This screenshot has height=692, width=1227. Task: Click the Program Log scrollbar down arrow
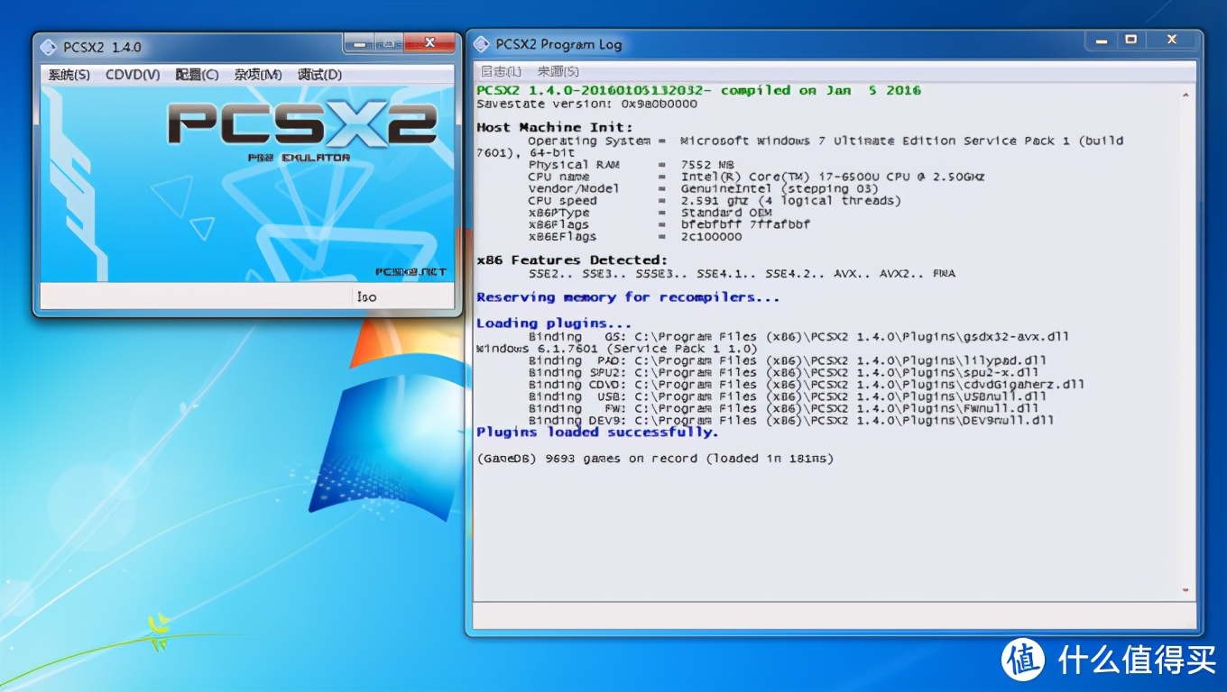point(1187,589)
